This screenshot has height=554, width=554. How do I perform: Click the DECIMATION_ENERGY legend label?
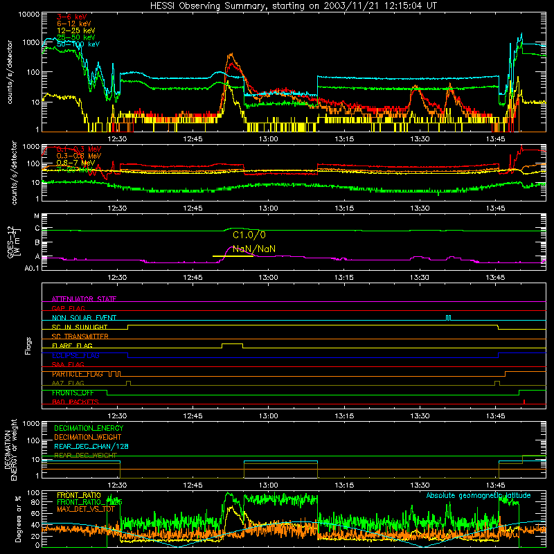(x=89, y=428)
